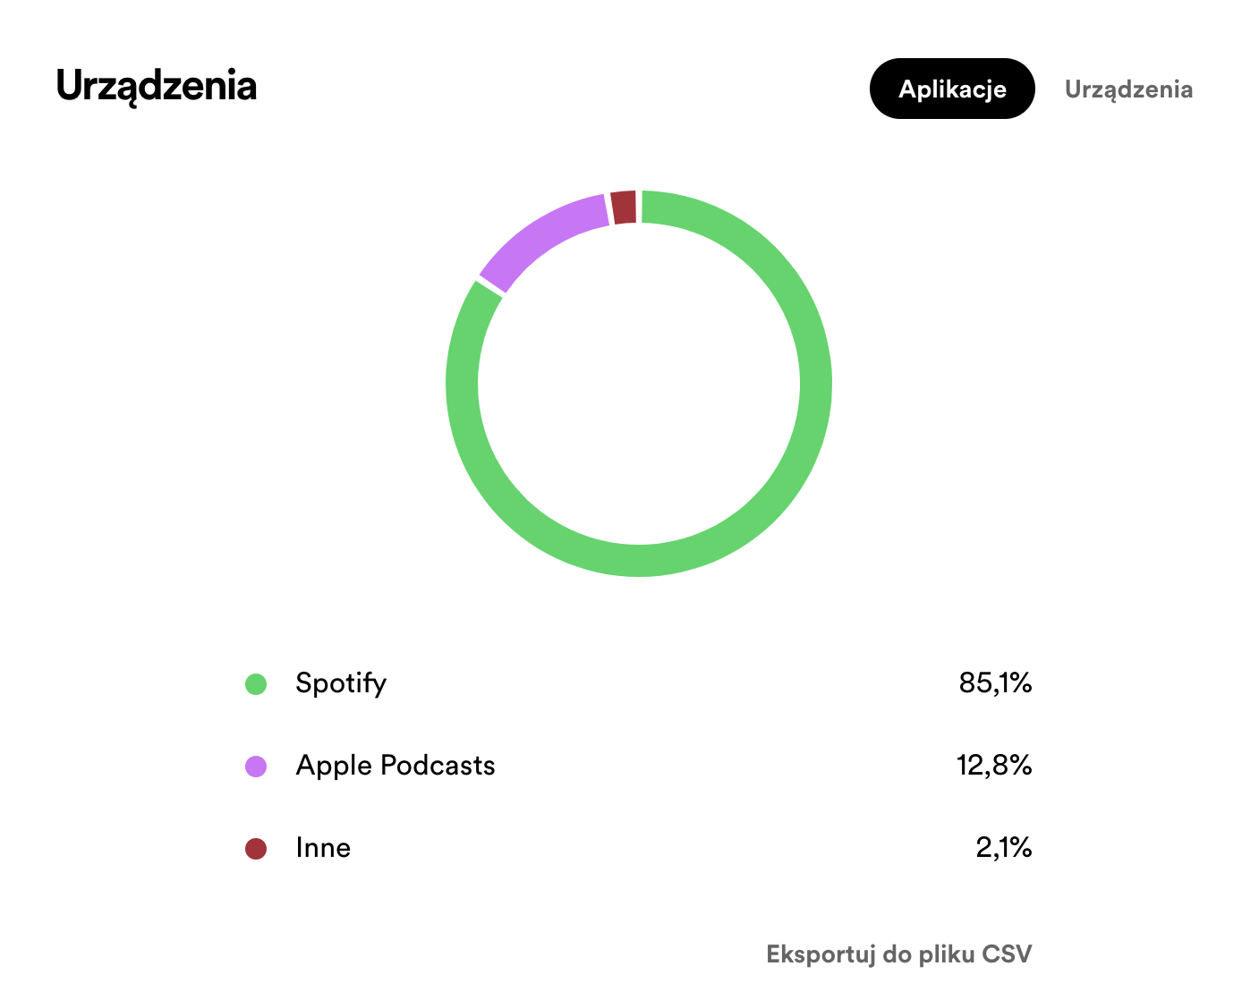Click the bold Urządzenia section heading
1242x1000 pixels.
click(x=157, y=86)
